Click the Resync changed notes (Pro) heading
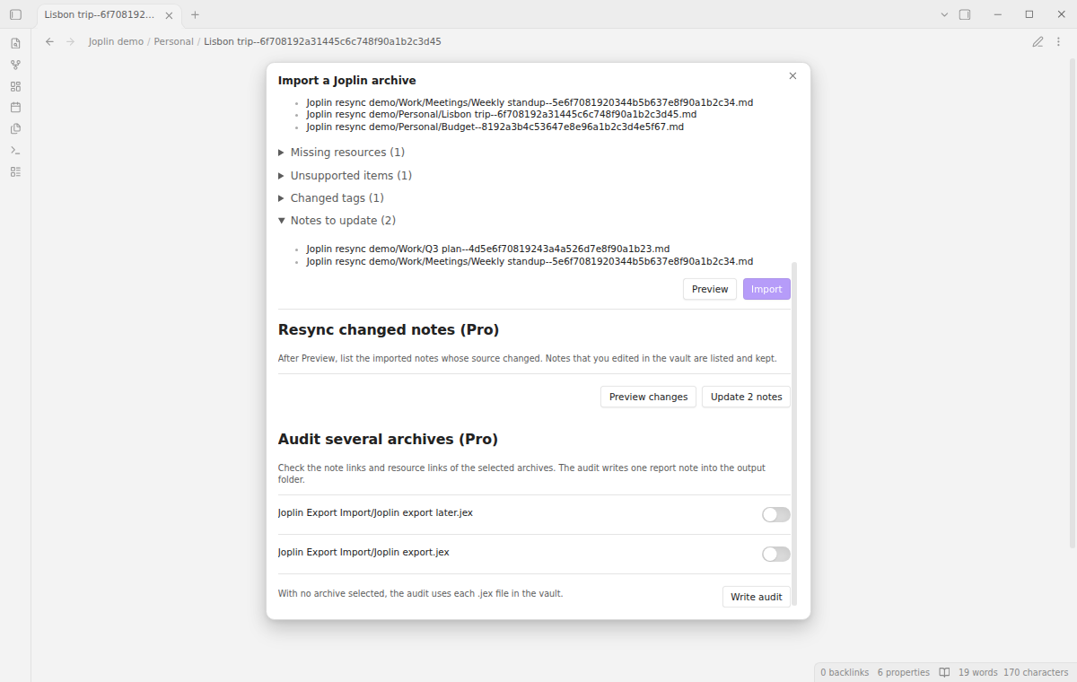 (389, 330)
